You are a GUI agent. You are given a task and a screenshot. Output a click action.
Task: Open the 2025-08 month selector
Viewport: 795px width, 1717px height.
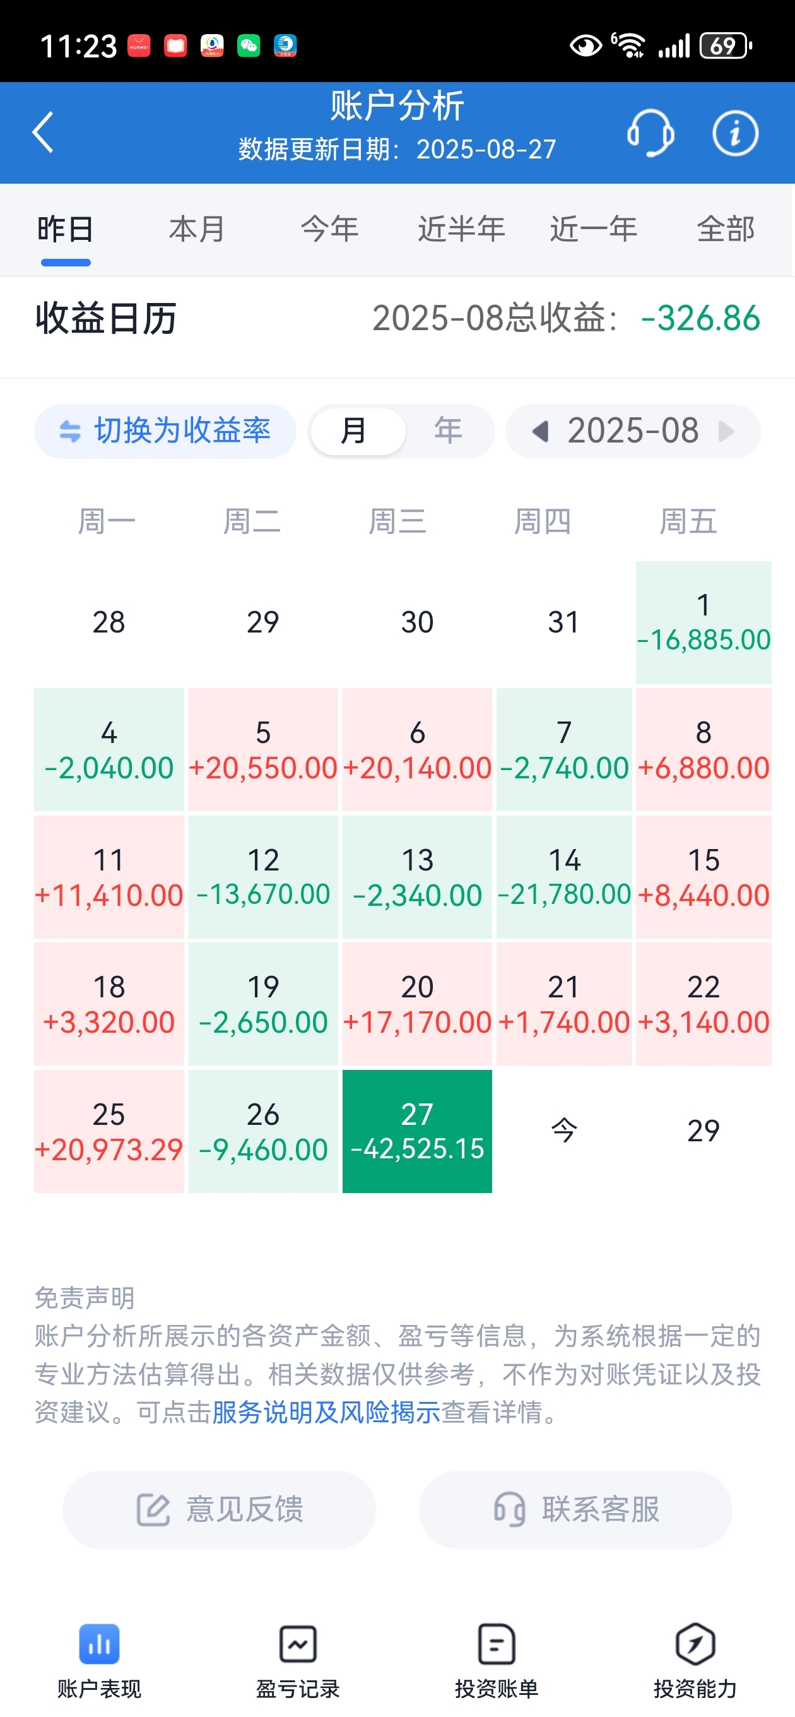[x=632, y=431]
